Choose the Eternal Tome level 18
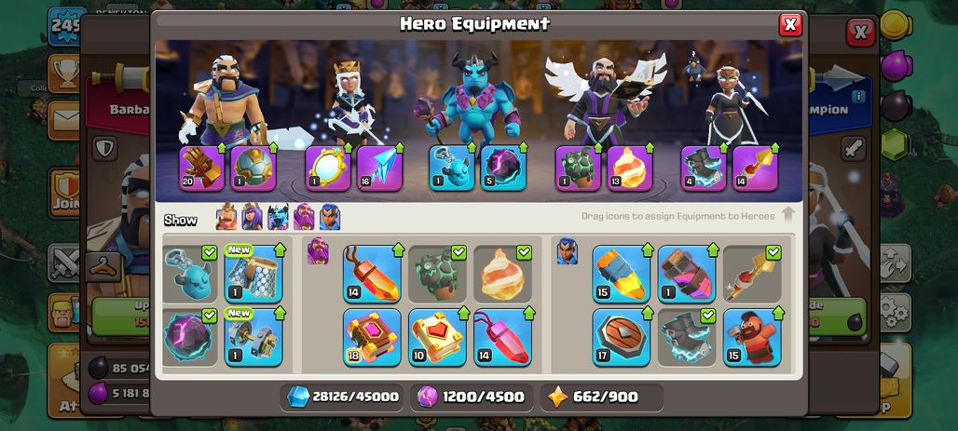 pos(372,337)
